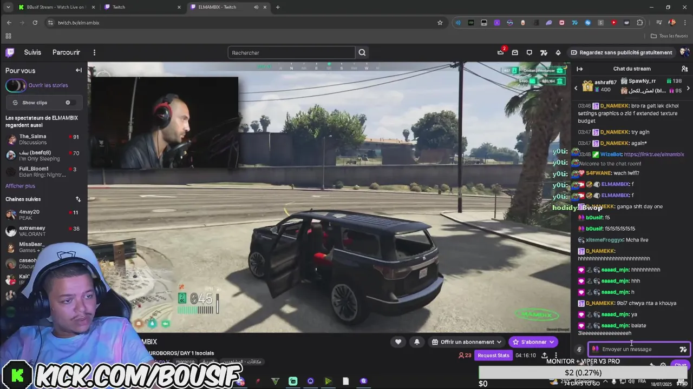Click Ouvrir les stories link

click(48, 85)
